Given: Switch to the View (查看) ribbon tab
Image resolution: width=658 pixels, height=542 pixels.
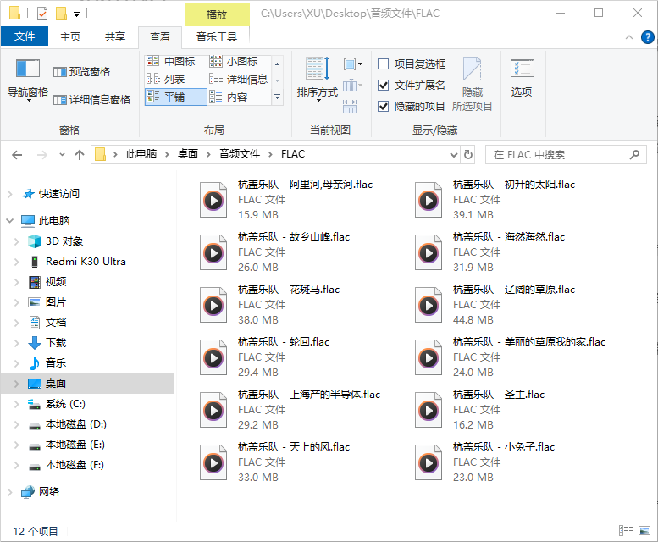Looking at the screenshot, I should point(160,37).
